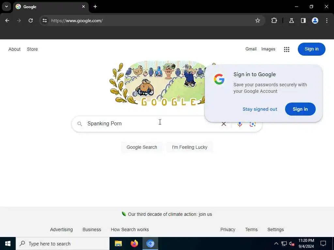The image size is (334, 250).
Task: Open a new tab with plus button
Action: pos(95,7)
